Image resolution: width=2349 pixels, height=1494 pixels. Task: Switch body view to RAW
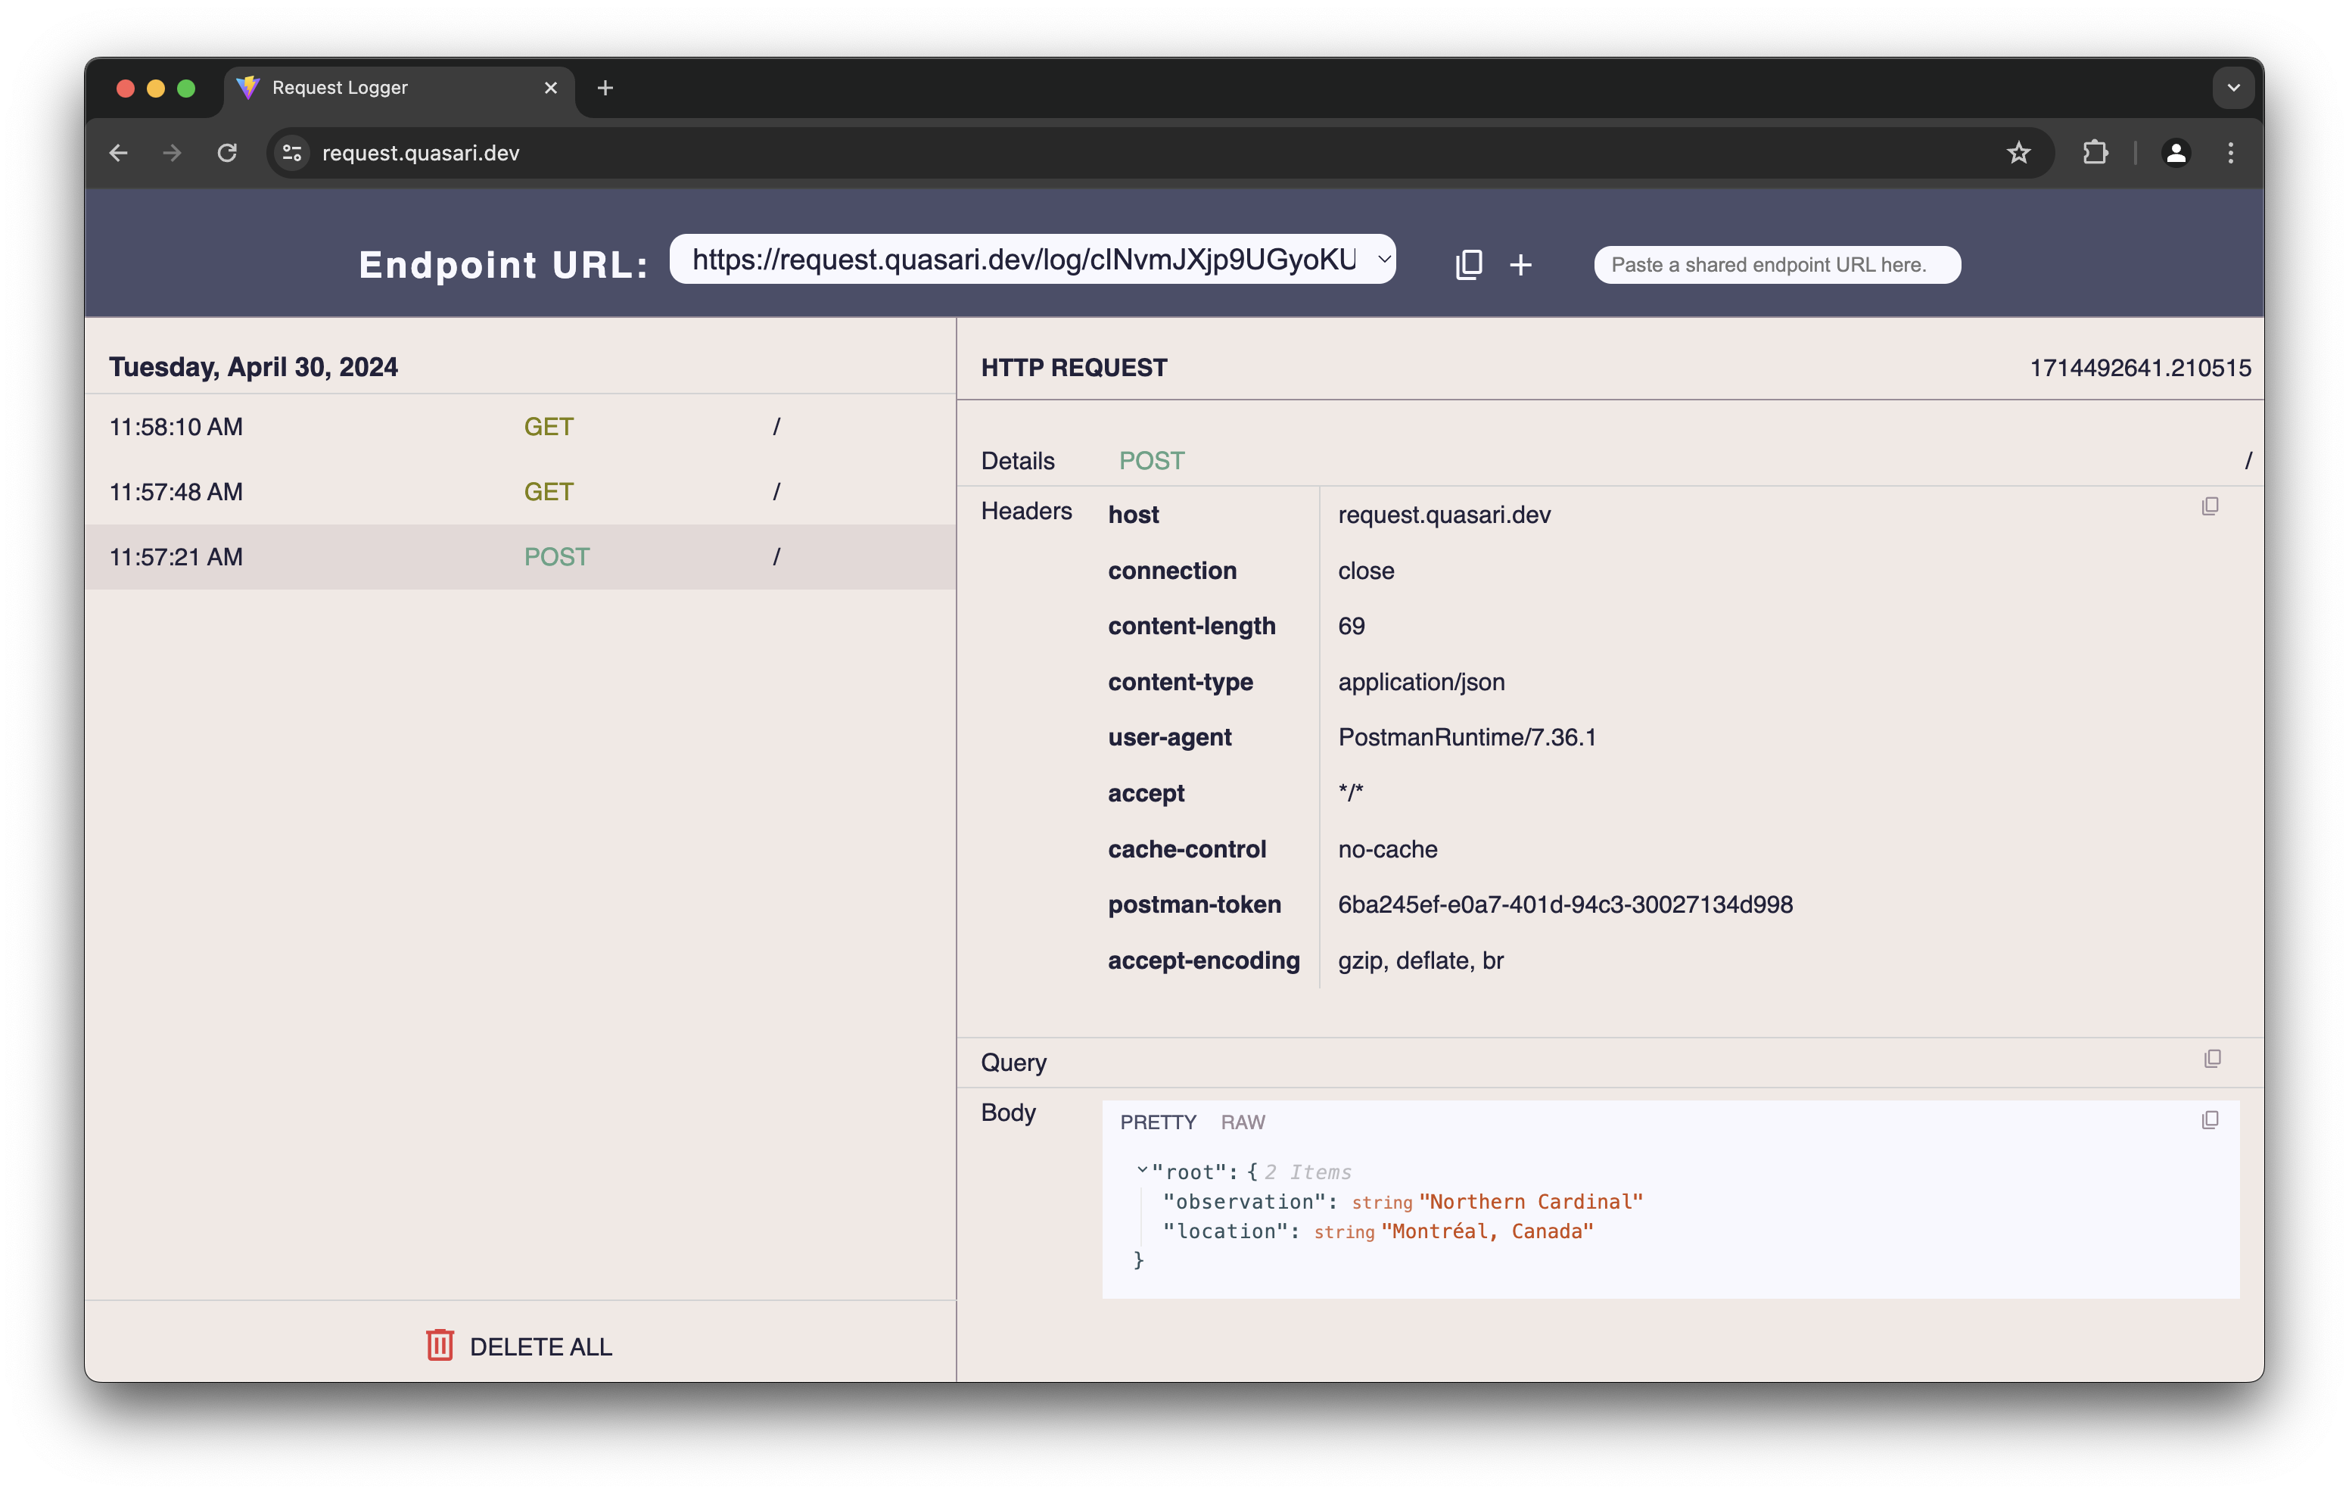click(1243, 1122)
